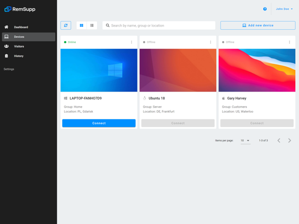Click the '1-3 of 3' page count

263,141
